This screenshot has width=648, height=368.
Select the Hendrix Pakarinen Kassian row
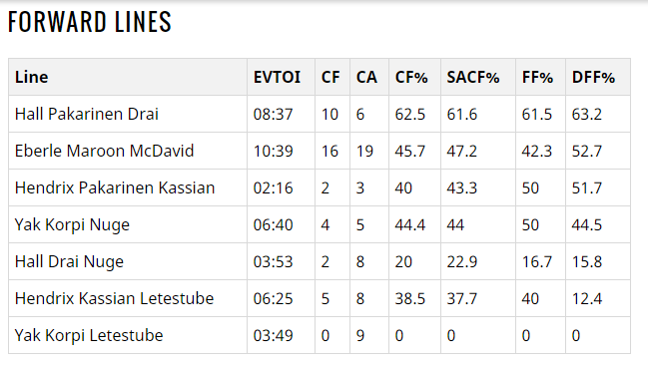click(x=320, y=187)
